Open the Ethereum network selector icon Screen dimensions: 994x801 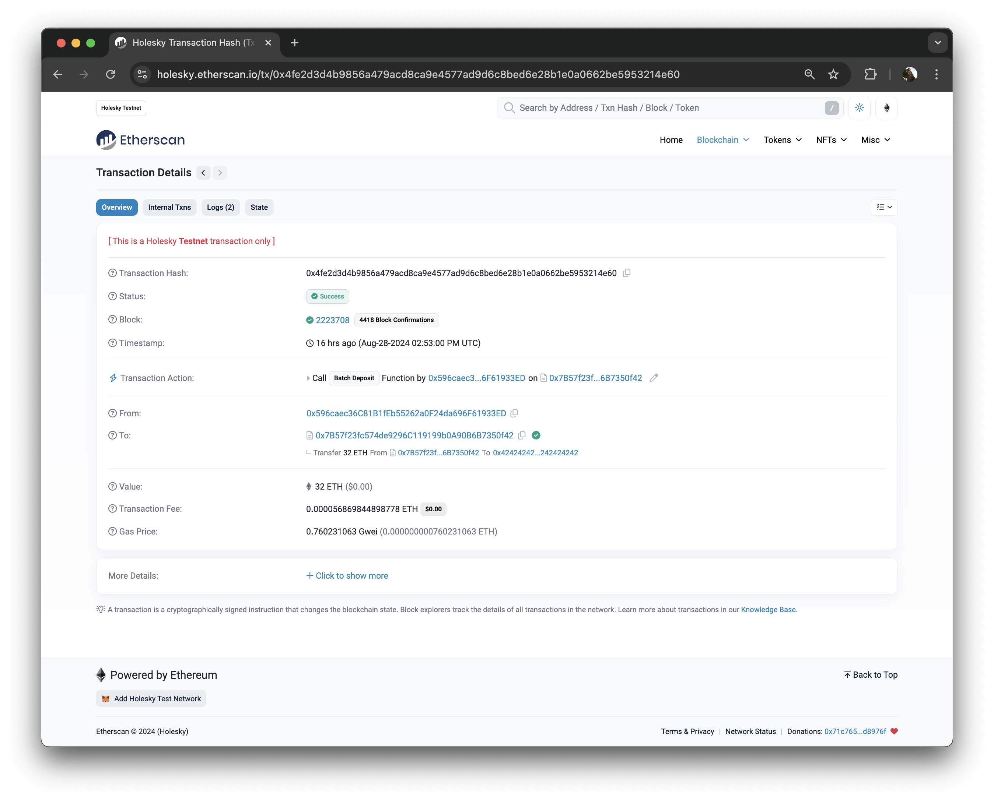pos(886,108)
